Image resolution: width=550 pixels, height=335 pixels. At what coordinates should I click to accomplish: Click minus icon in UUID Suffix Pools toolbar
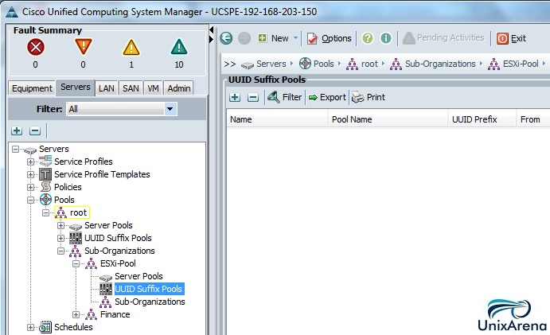253,97
